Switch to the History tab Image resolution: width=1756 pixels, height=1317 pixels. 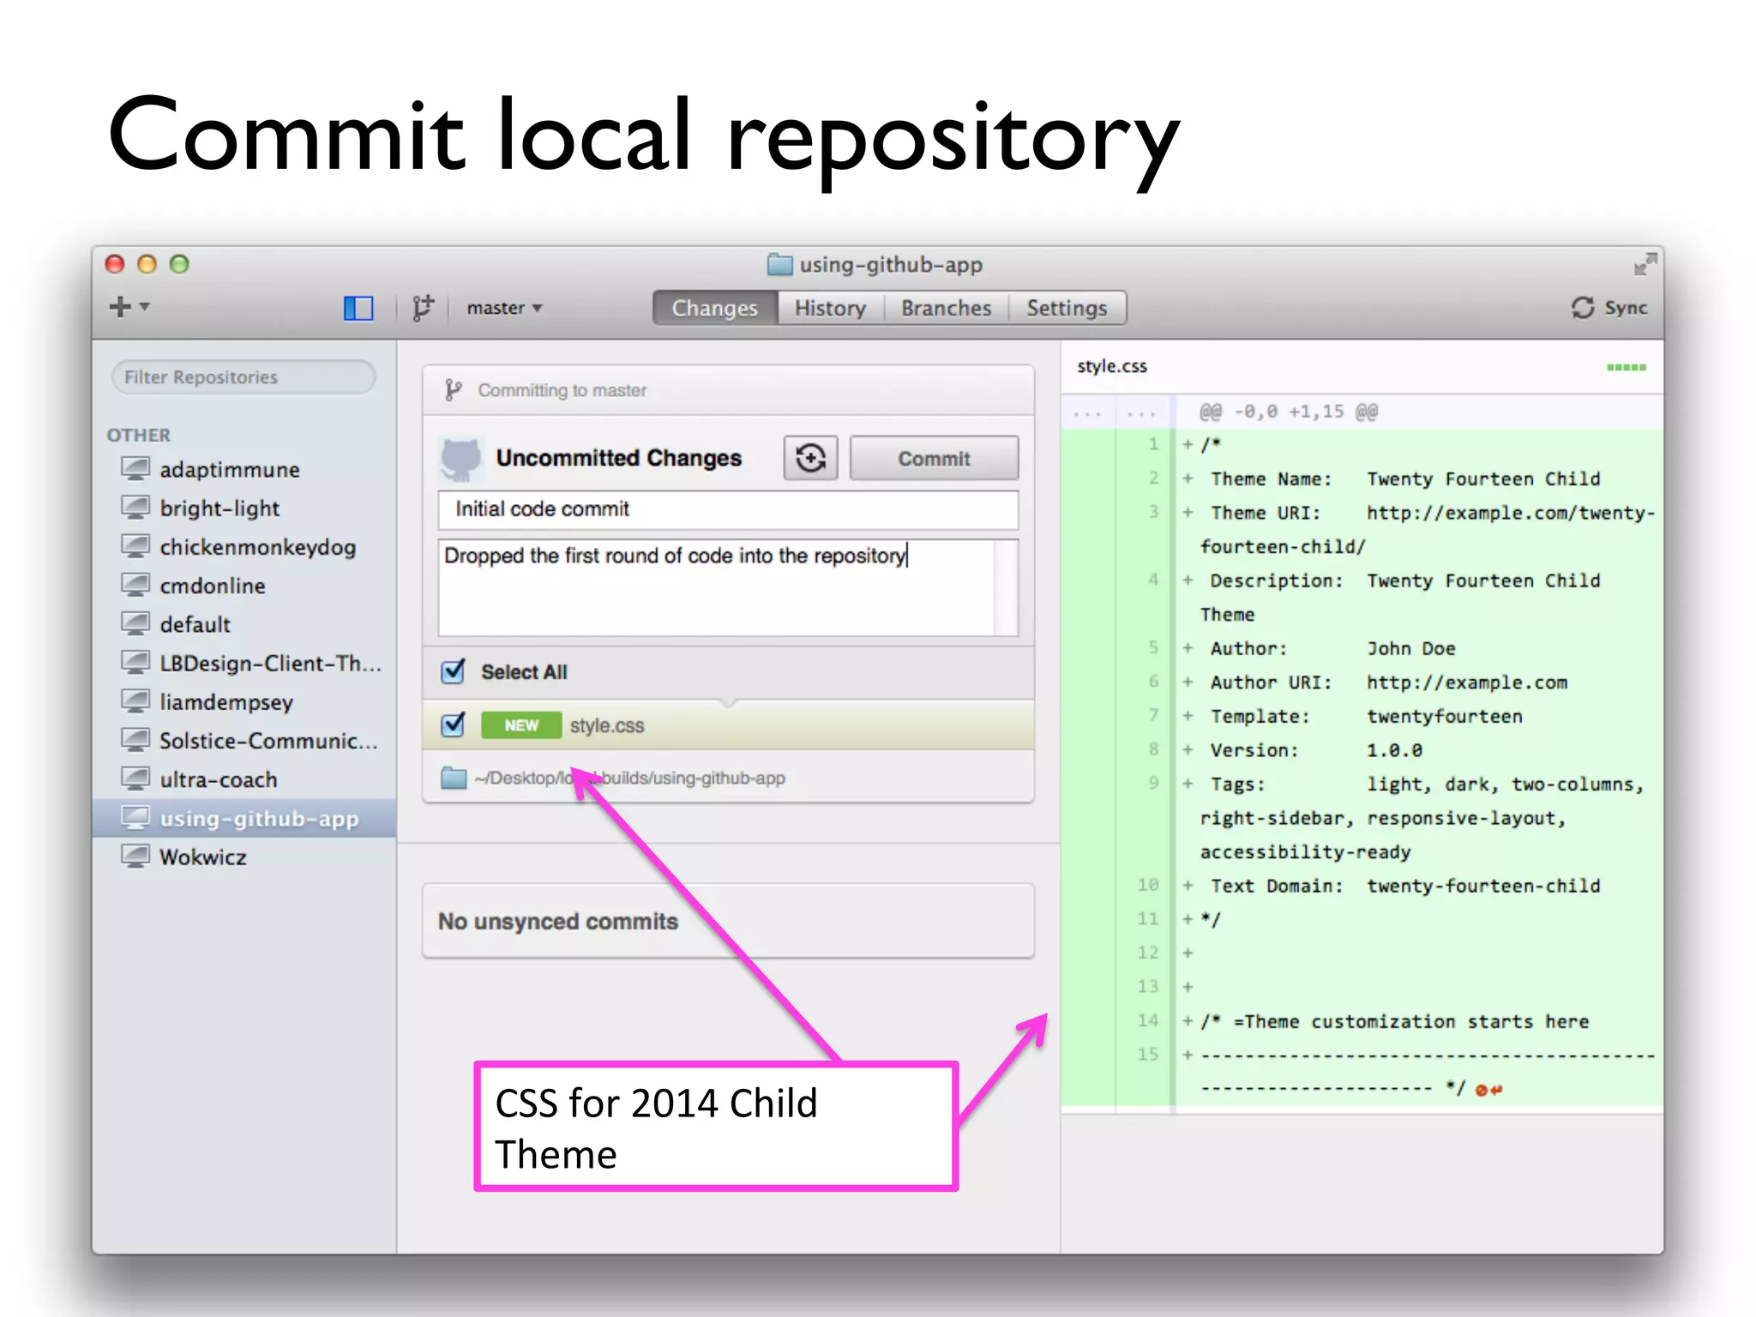(x=830, y=308)
